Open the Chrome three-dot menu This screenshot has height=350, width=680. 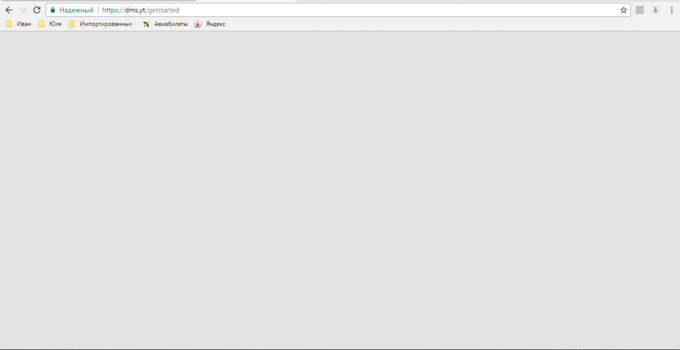coord(671,10)
